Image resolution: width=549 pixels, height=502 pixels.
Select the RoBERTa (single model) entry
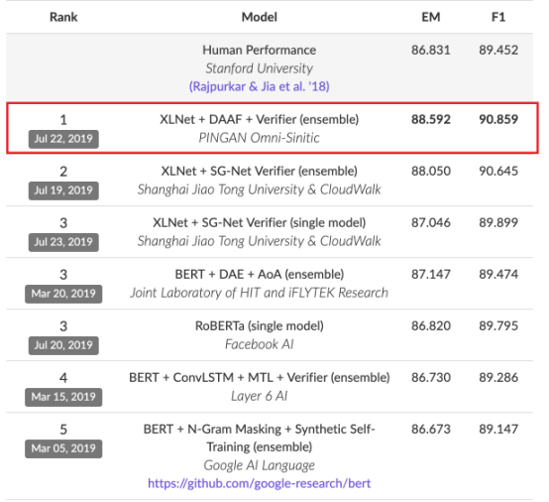[x=259, y=326]
